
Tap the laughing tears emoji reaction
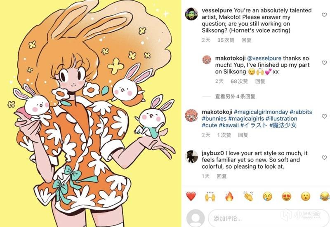pyautogui.click(x=325, y=197)
